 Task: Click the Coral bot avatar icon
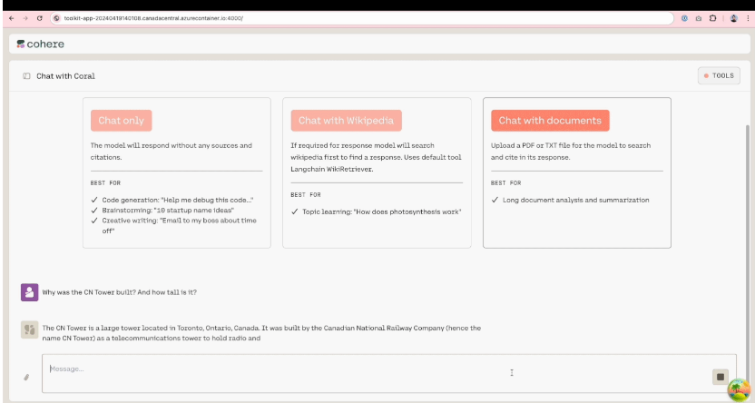[x=29, y=329]
